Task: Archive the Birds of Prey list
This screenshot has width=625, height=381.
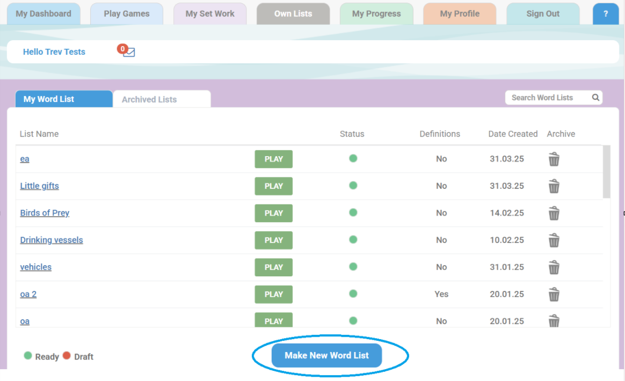Action: point(554,213)
